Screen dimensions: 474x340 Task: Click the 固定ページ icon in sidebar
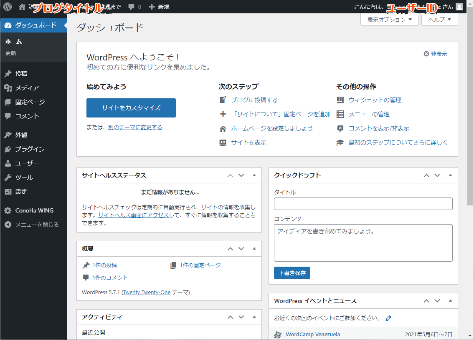pos(8,102)
